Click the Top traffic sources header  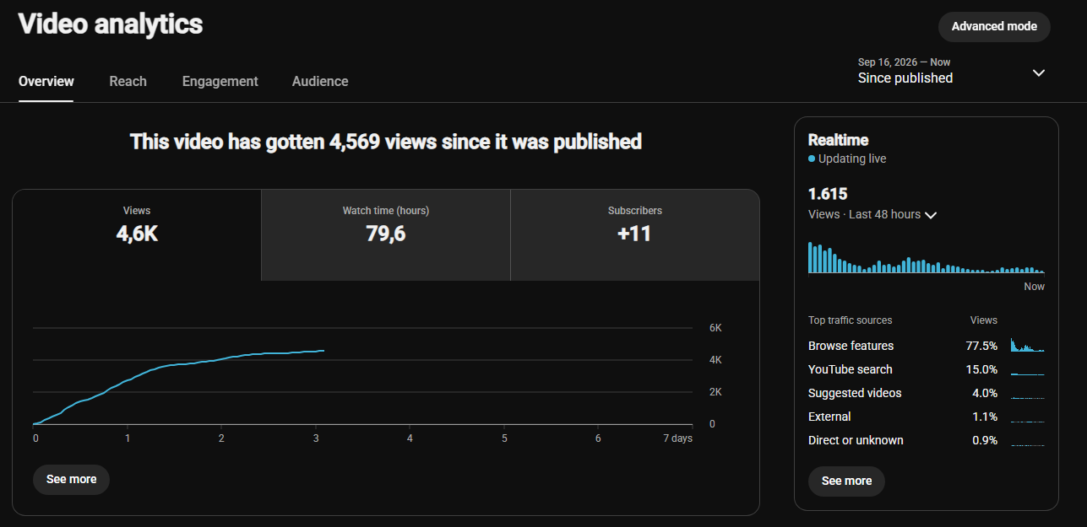pyautogui.click(x=850, y=320)
